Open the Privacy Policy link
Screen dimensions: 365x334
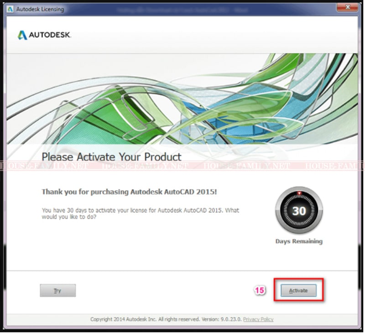258,319
